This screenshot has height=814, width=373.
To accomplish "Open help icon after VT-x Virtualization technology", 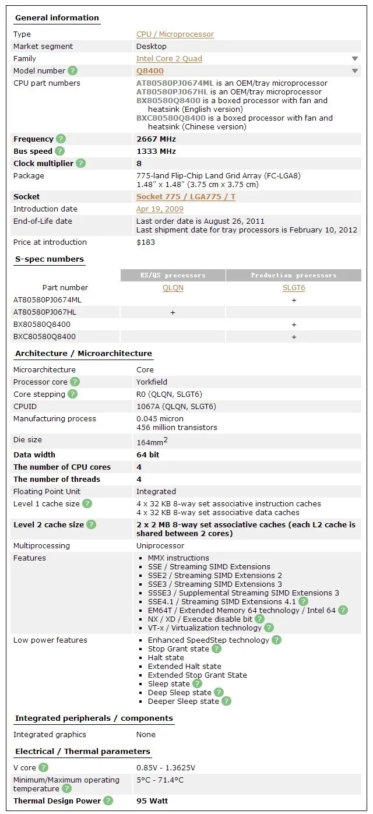I will click(x=269, y=628).
